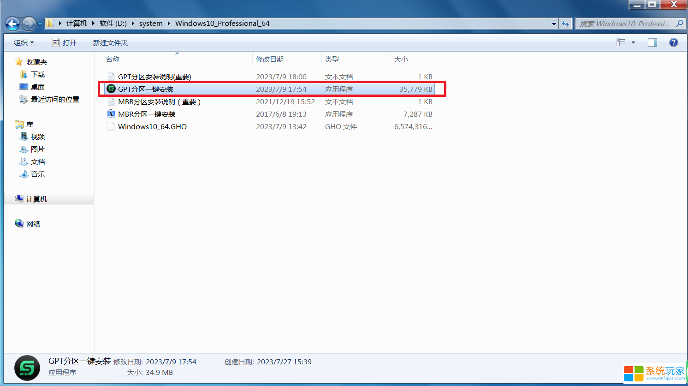Click the search Windows10_Professional_64 input box

point(625,24)
